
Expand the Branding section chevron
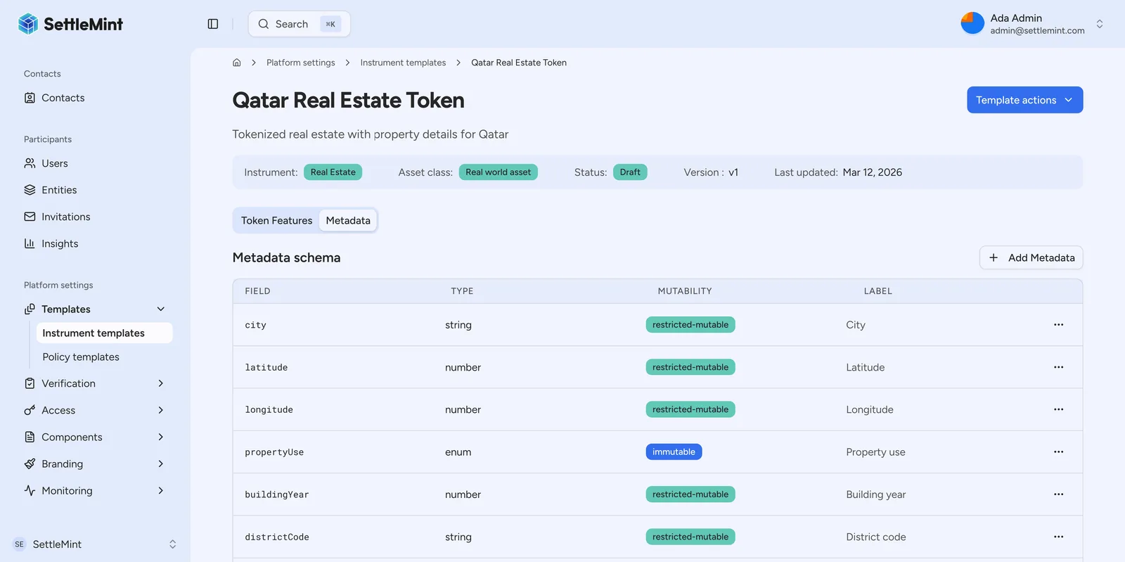[161, 464]
